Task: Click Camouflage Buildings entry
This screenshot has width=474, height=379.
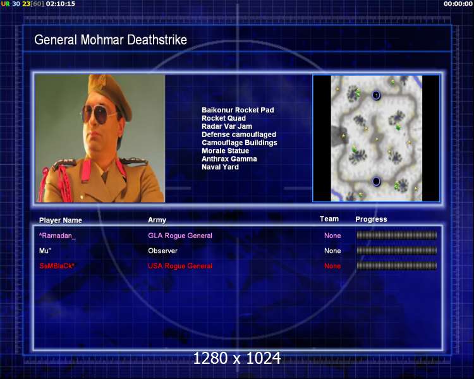Action: point(239,143)
